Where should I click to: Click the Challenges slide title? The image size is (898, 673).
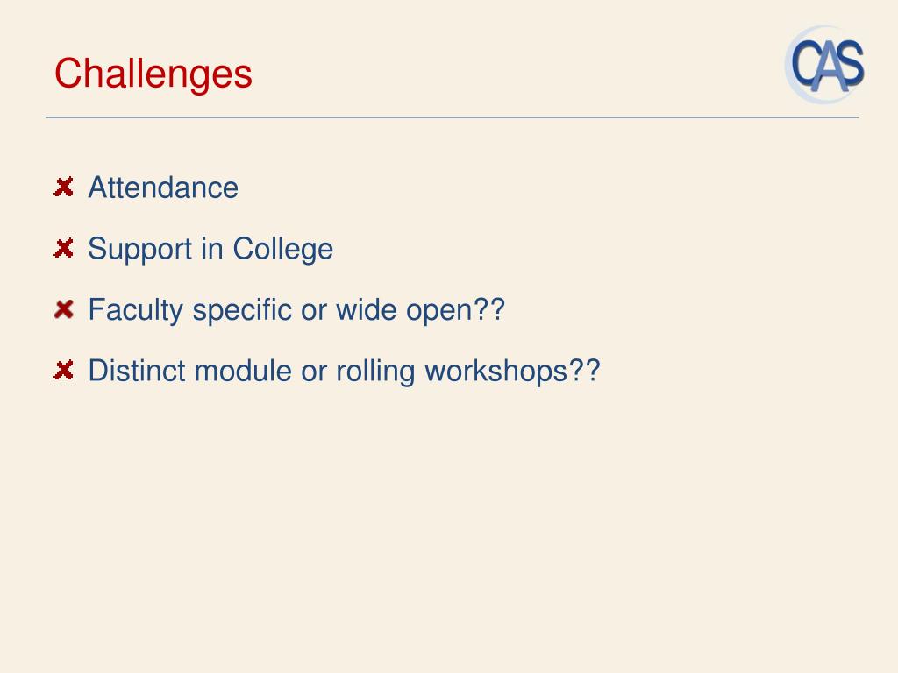coord(153,74)
